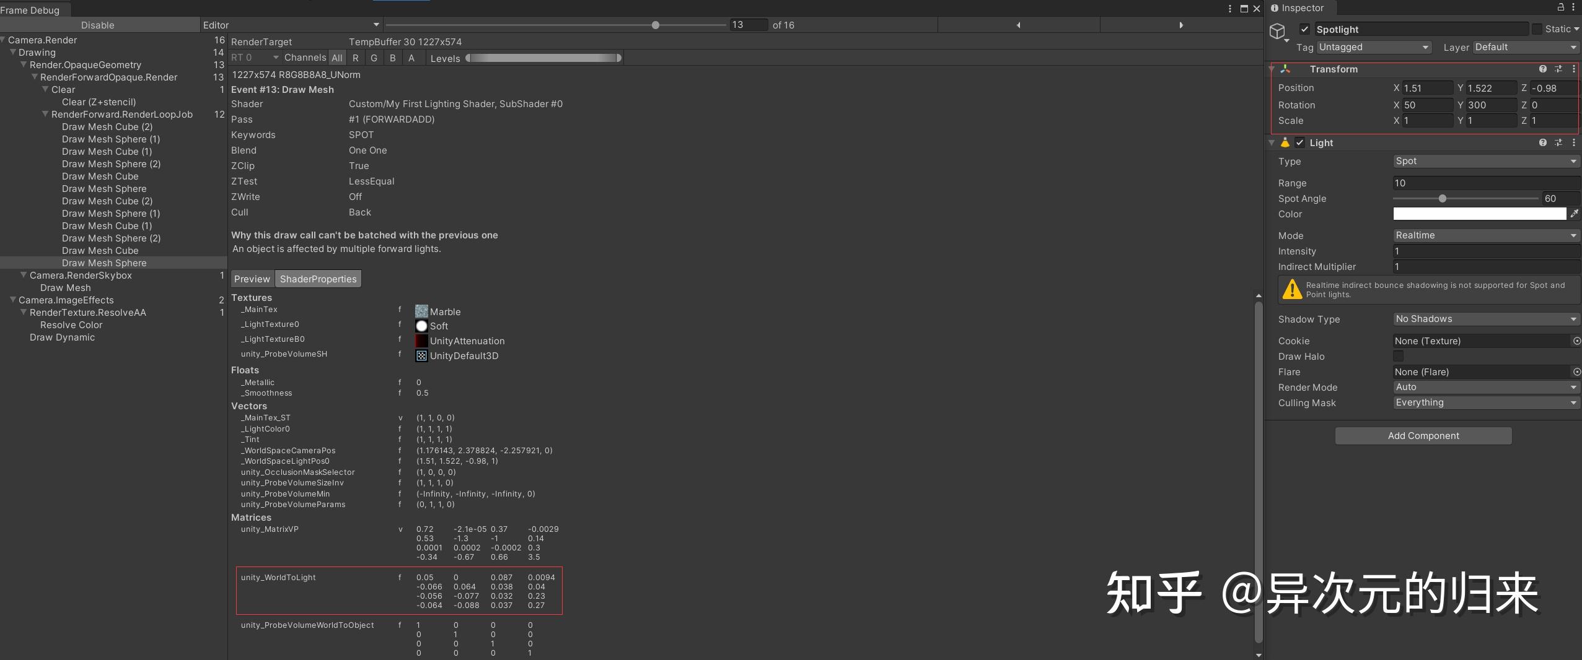The height and width of the screenshot is (660, 1582).
Task: Switch to the Preview tab
Action: click(x=252, y=279)
